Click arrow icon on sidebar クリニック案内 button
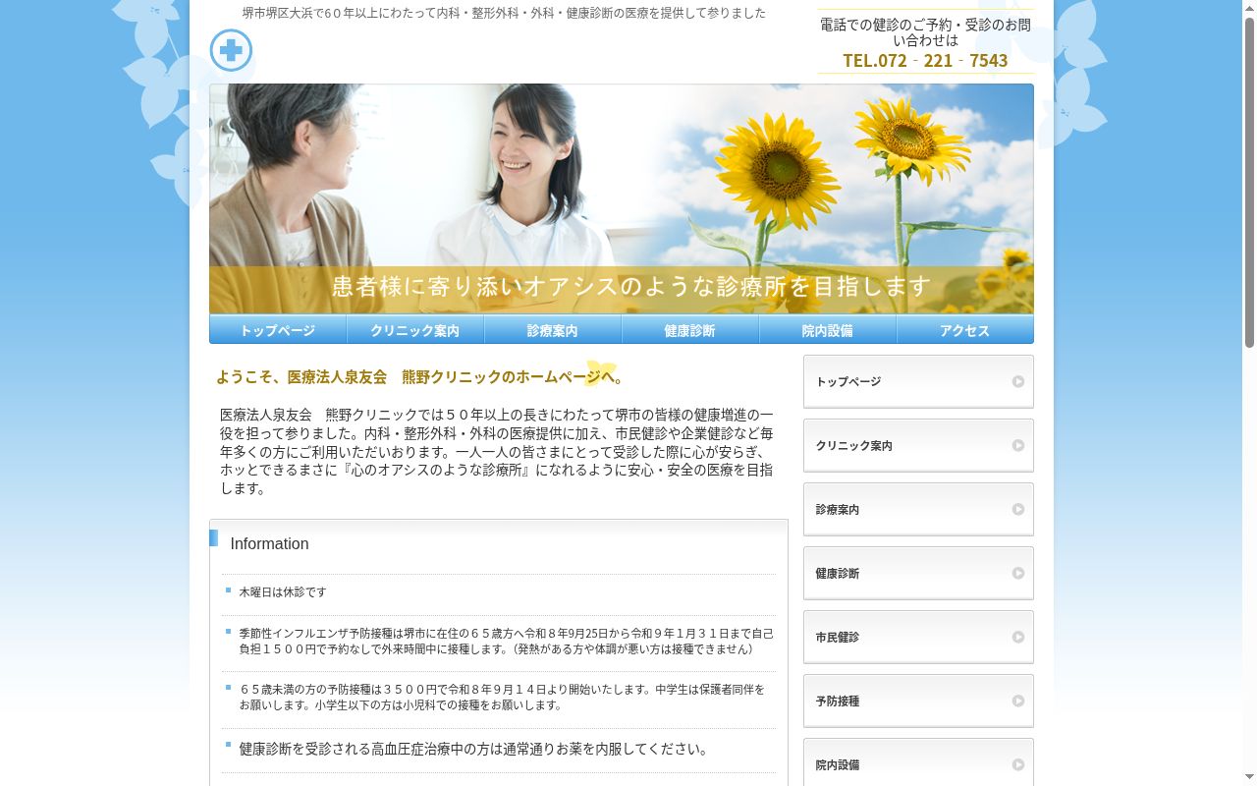This screenshot has height=786, width=1257. click(1018, 445)
